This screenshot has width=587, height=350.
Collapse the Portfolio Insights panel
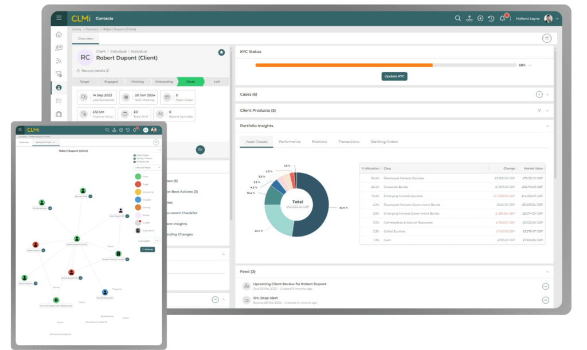[x=547, y=126]
